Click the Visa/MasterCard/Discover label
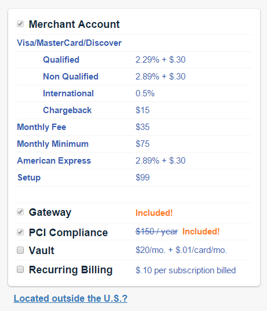 click(x=70, y=43)
